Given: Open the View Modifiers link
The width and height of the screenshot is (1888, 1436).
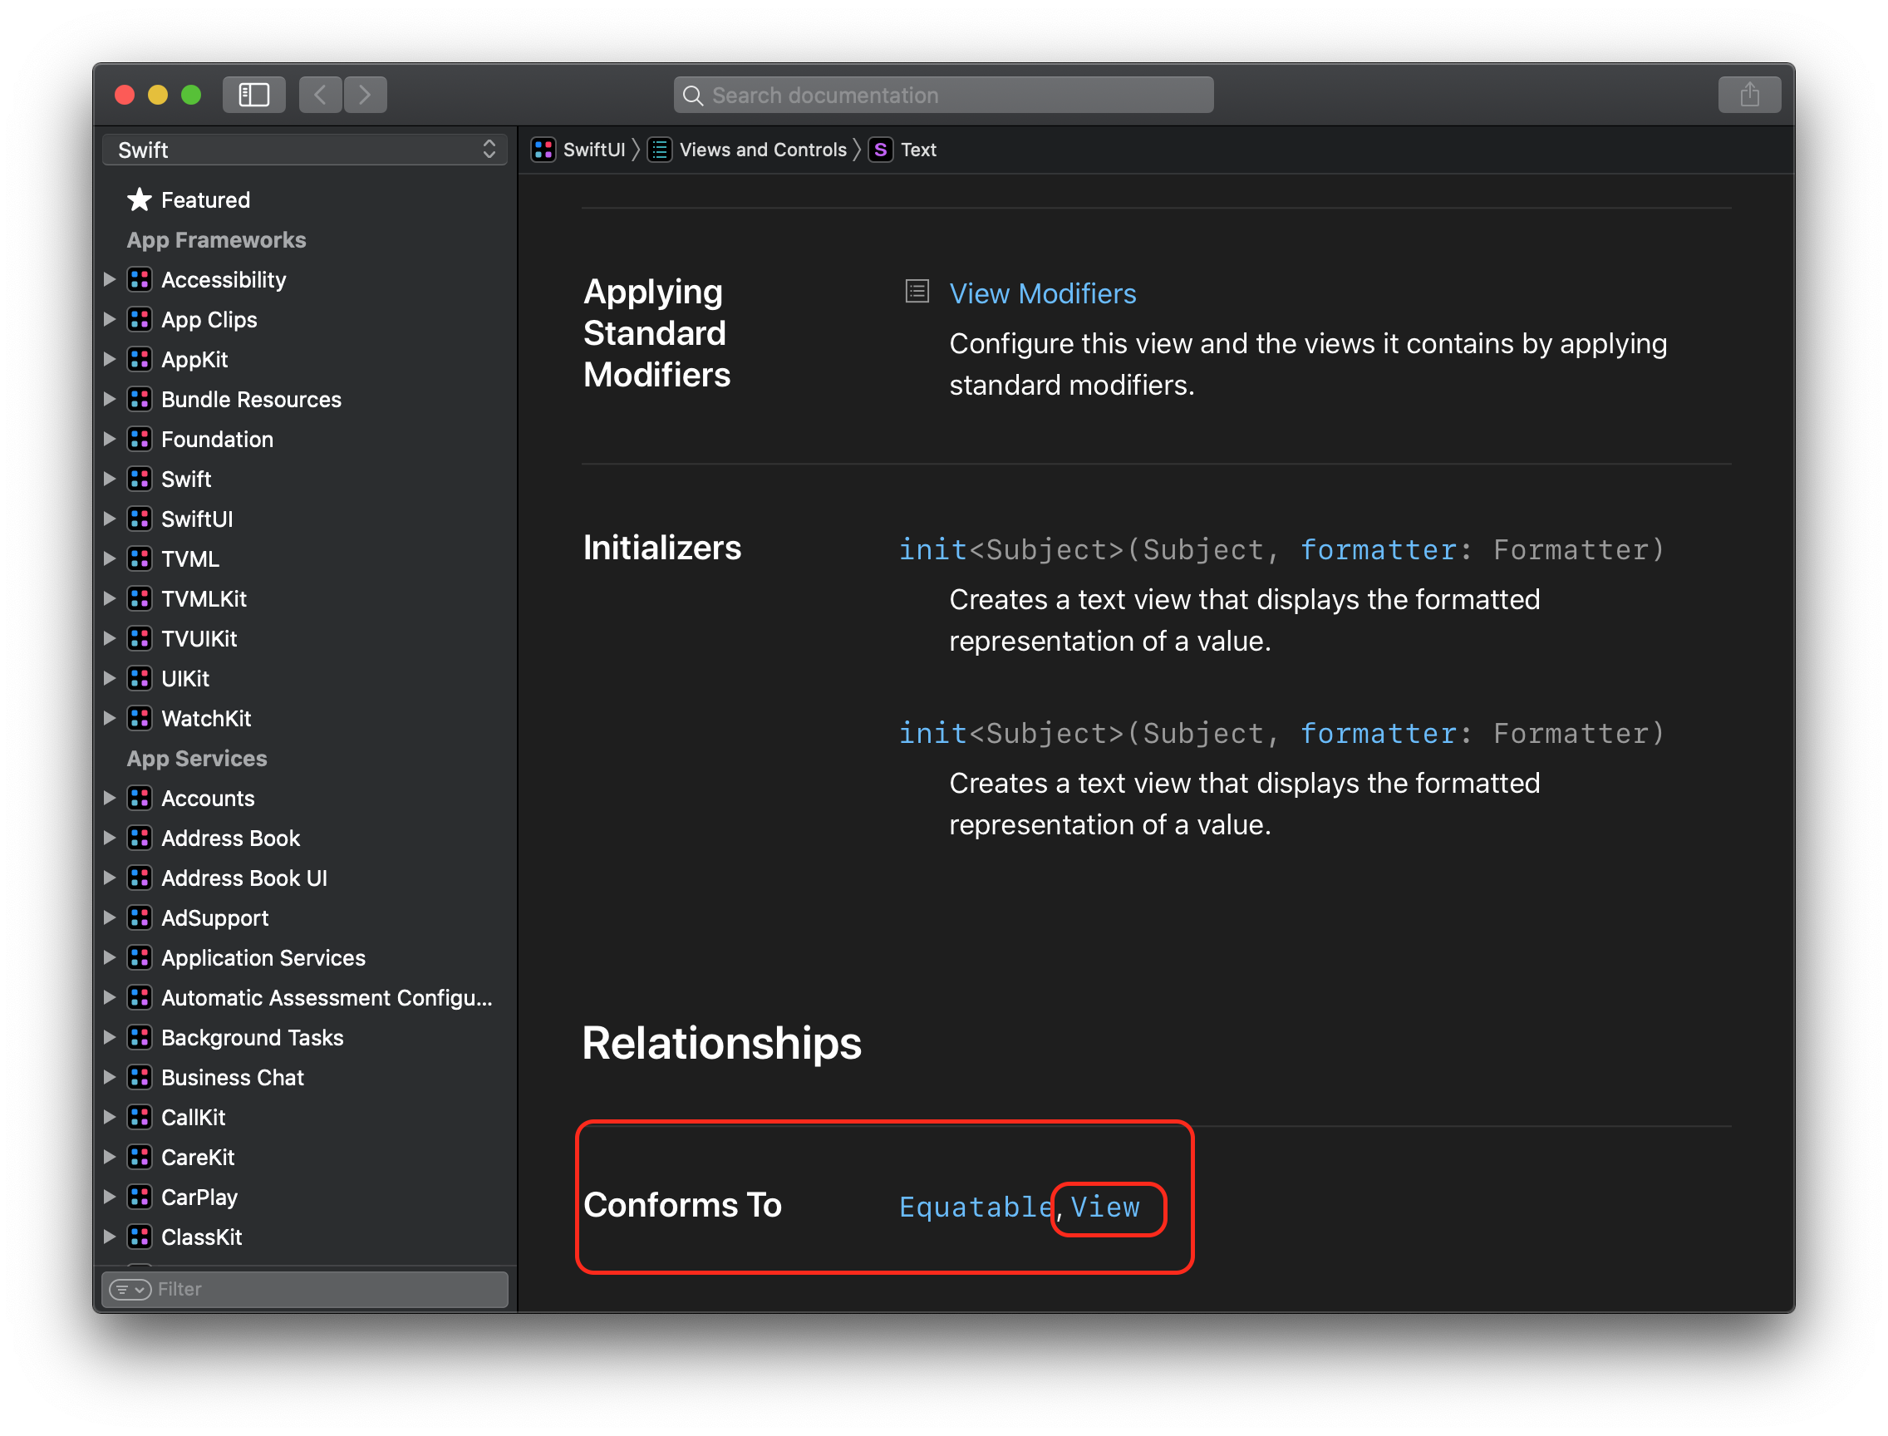Looking at the screenshot, I should pyautogui.click(x=1042, y=293).
